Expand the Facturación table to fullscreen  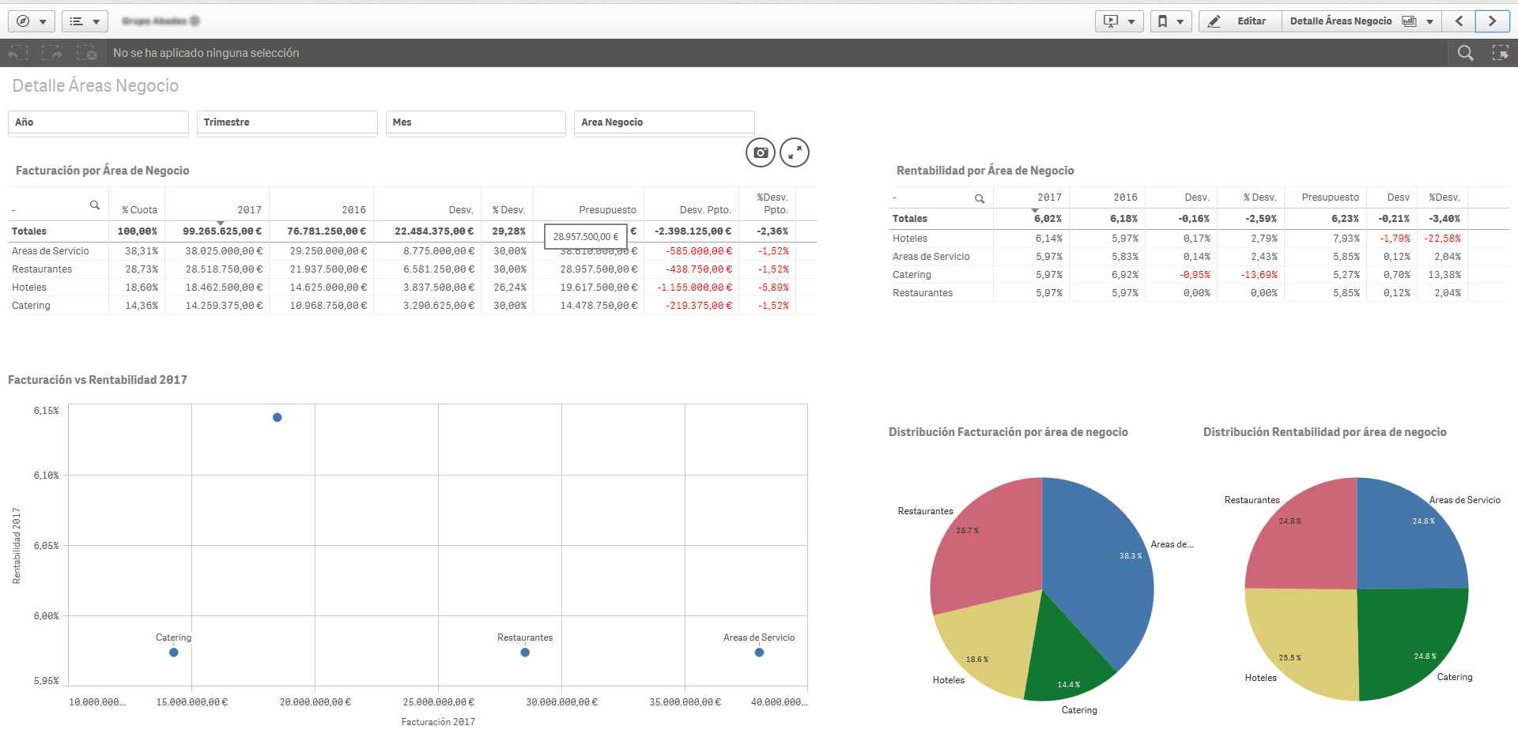pos(794,152)
